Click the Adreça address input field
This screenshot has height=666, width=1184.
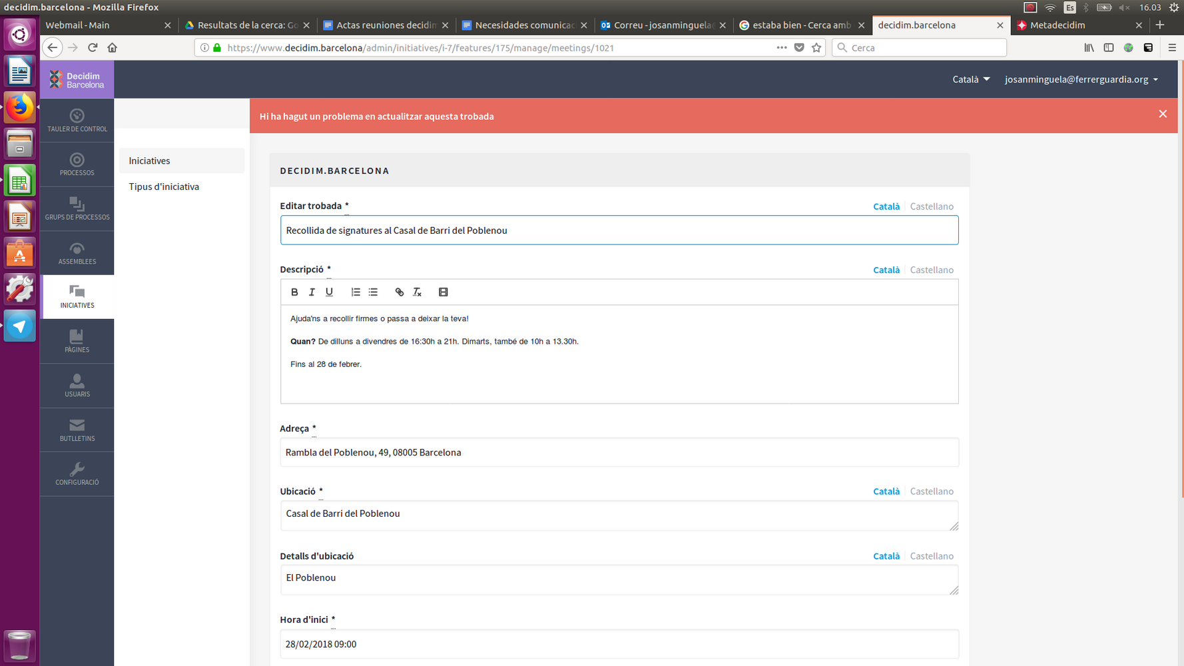(x=619, y=452)
